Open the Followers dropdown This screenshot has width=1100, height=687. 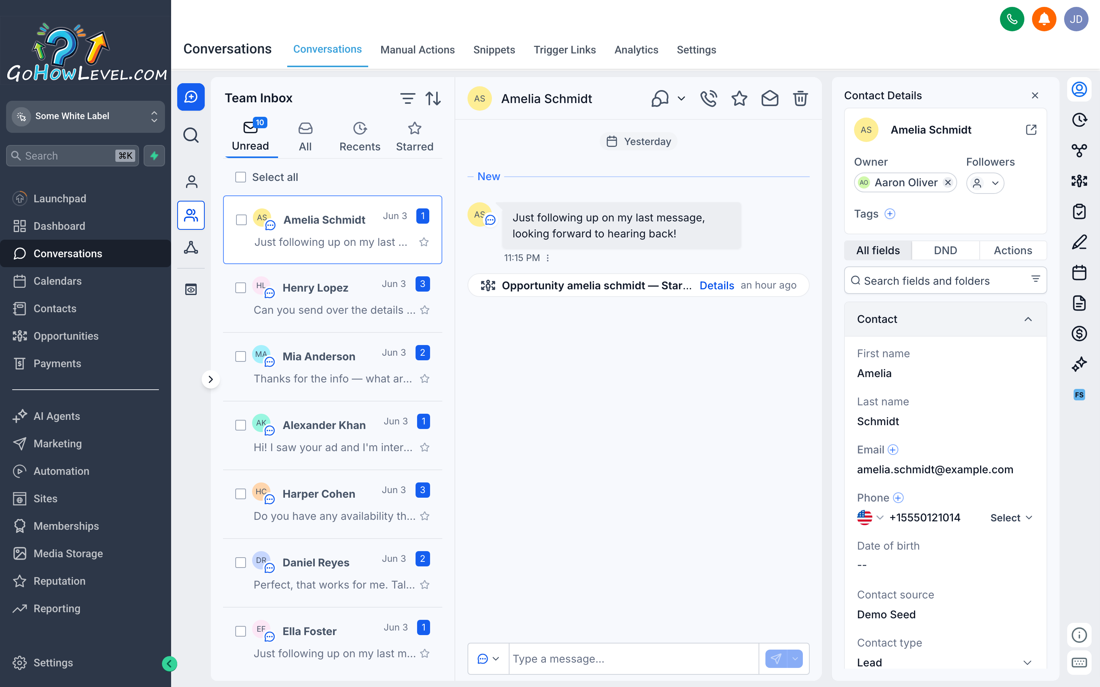(985, 183)
